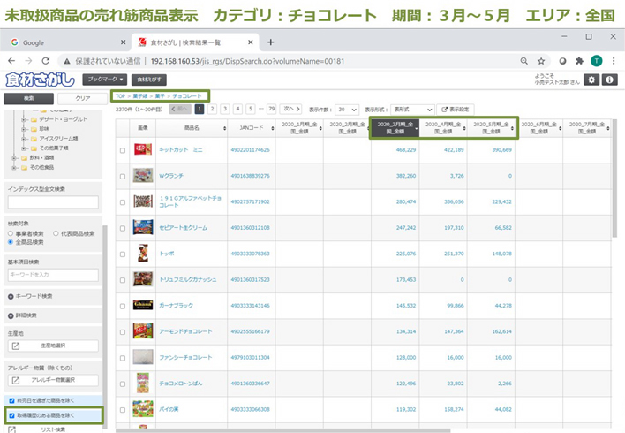The image size is (625, 433).
Task: Open the browser extensions puzzle icon
Action: coord(579,61)
